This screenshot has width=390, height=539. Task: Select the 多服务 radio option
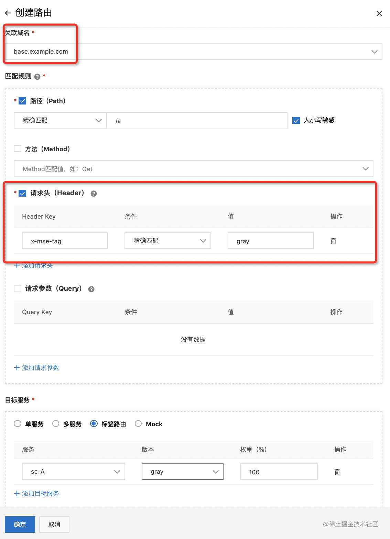coord(56,423)
